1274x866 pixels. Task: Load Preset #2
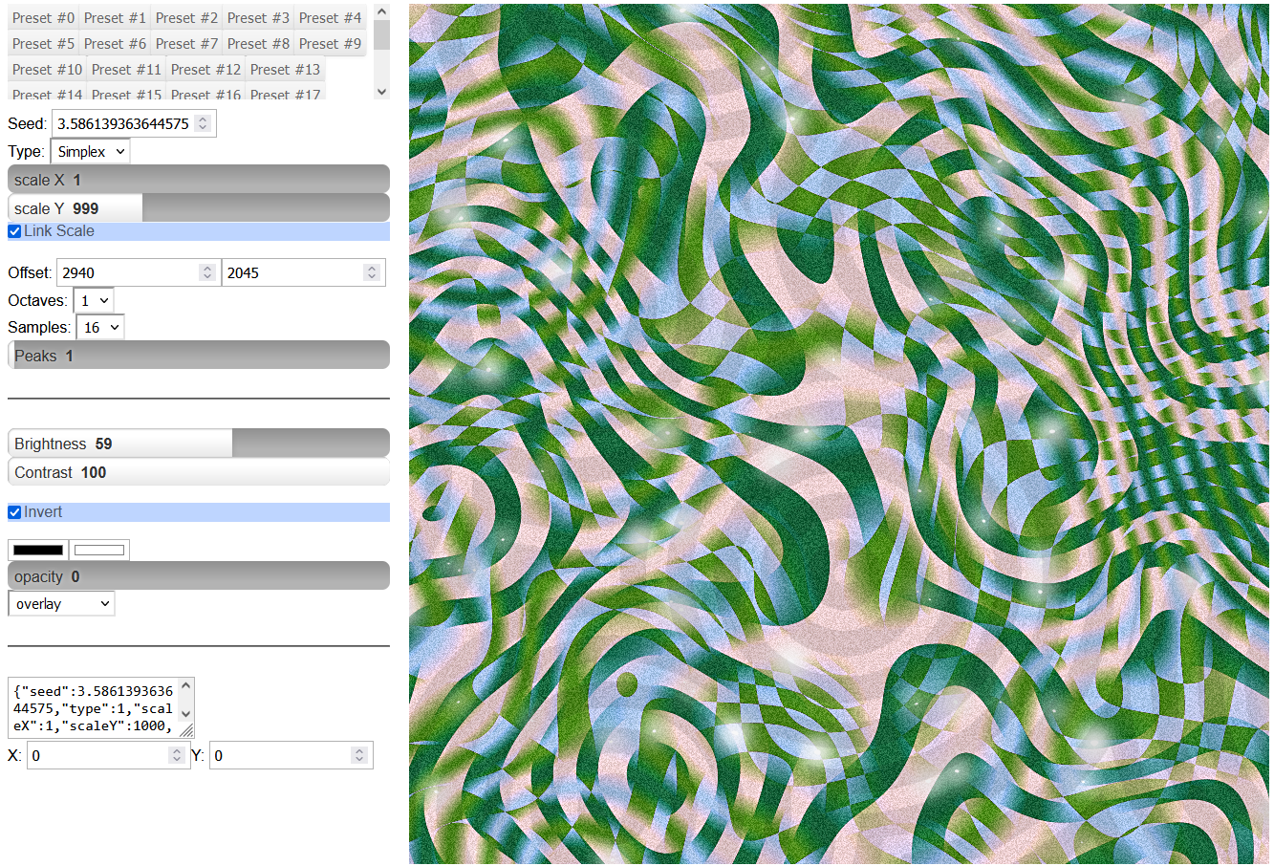[x=186, y=17]
